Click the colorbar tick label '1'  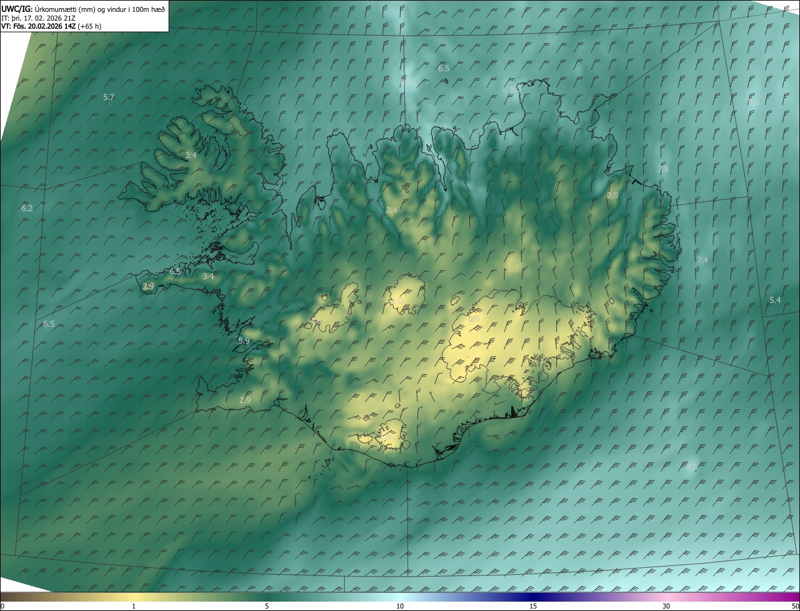(134, 606)
